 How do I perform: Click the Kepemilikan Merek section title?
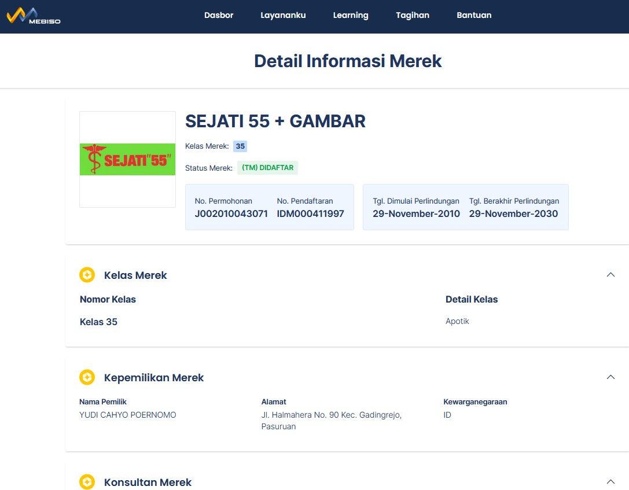click(x=154, y=378)
